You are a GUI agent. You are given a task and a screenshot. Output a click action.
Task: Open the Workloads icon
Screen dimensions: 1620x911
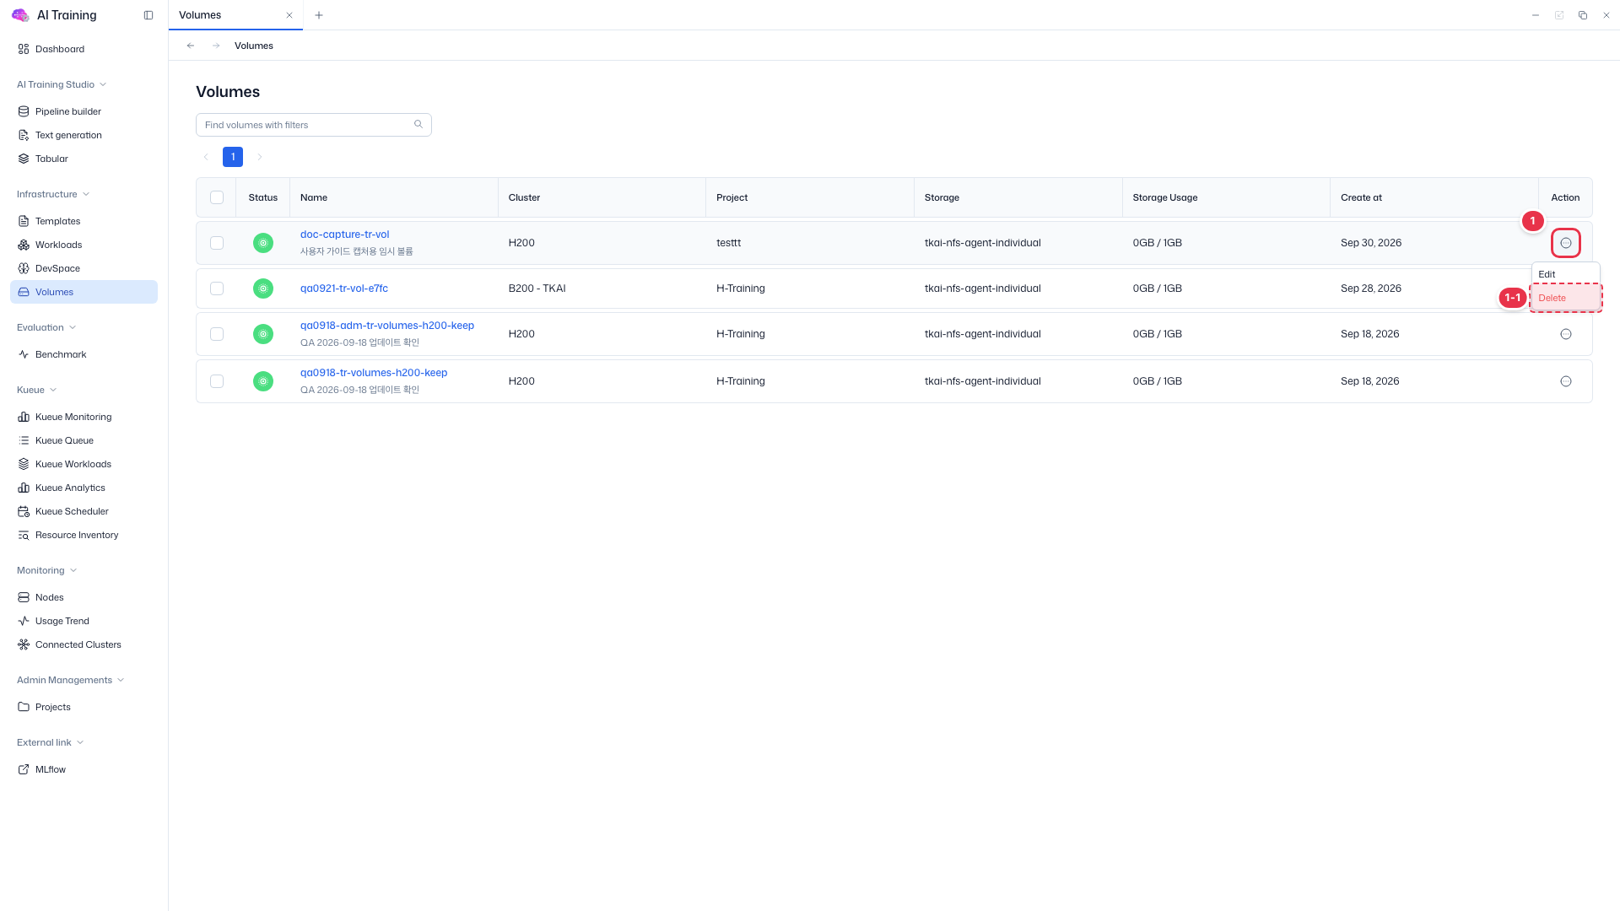(x=24, y=245)
